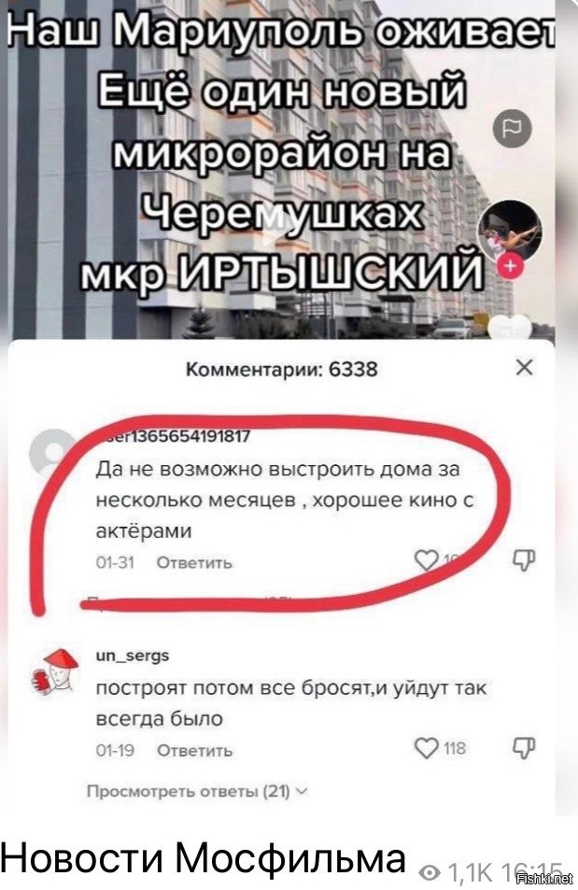Dislike the comment about building houses
This screenshot has height=890, width=578.
(524, 559)
